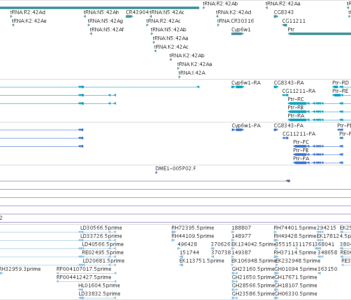Select the CR43904 gene arrow glyph
Screen dimensions: 351x300
click(x=130, y=16)
